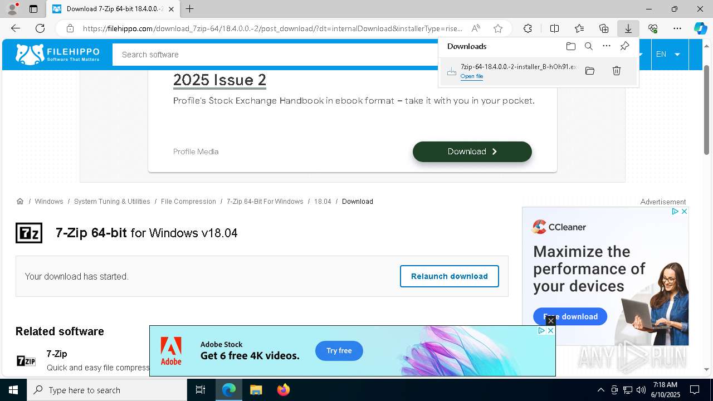713x401 pixels.
Task: Open Collections icon
Action: (604, 28)
